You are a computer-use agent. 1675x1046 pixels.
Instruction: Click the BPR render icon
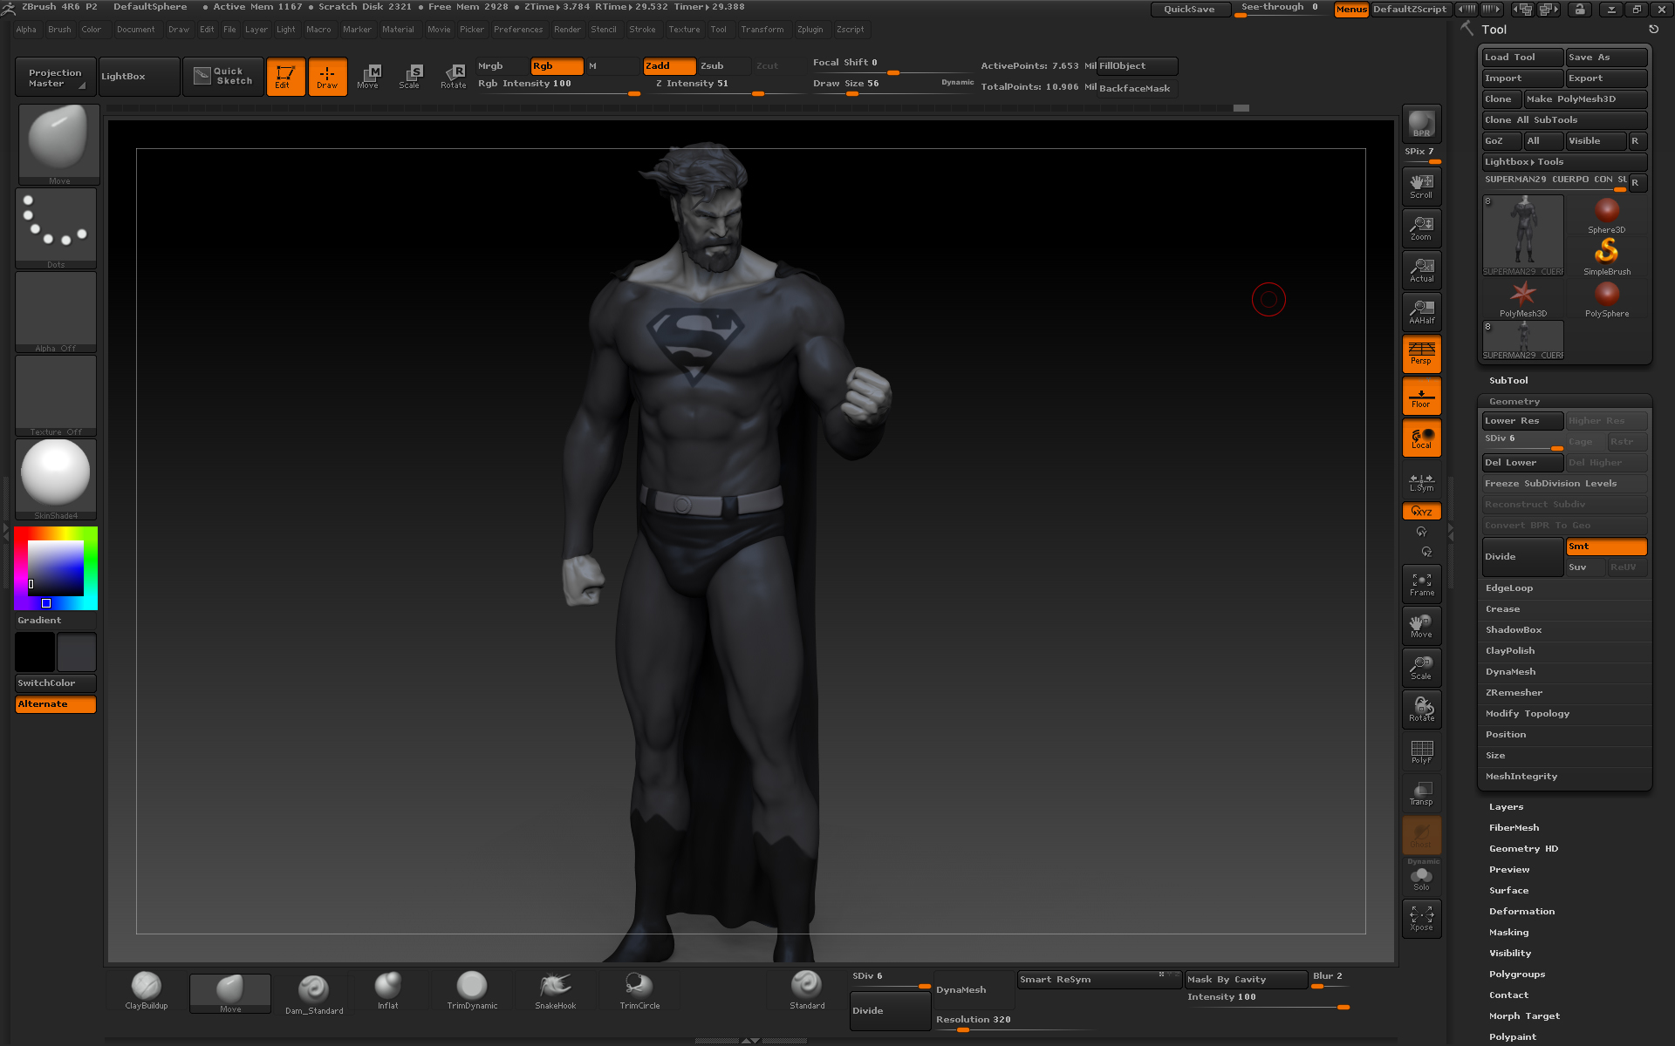coord(1421,125)
